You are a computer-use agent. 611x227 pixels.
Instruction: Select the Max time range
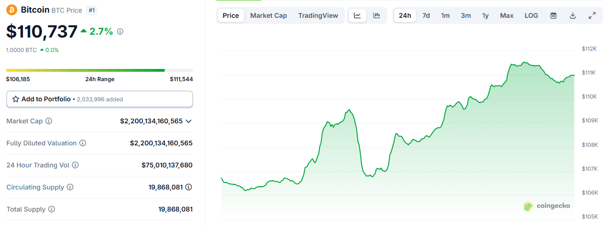507,15
